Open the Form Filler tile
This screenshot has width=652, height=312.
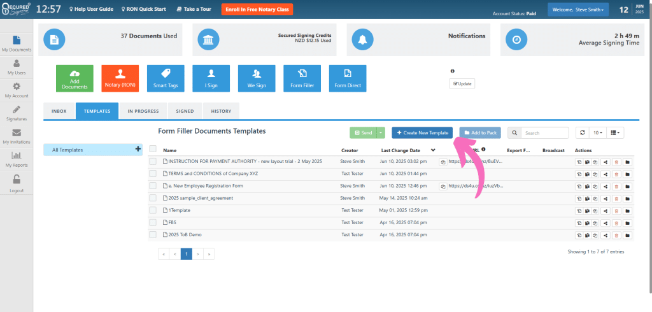[302, 79]
